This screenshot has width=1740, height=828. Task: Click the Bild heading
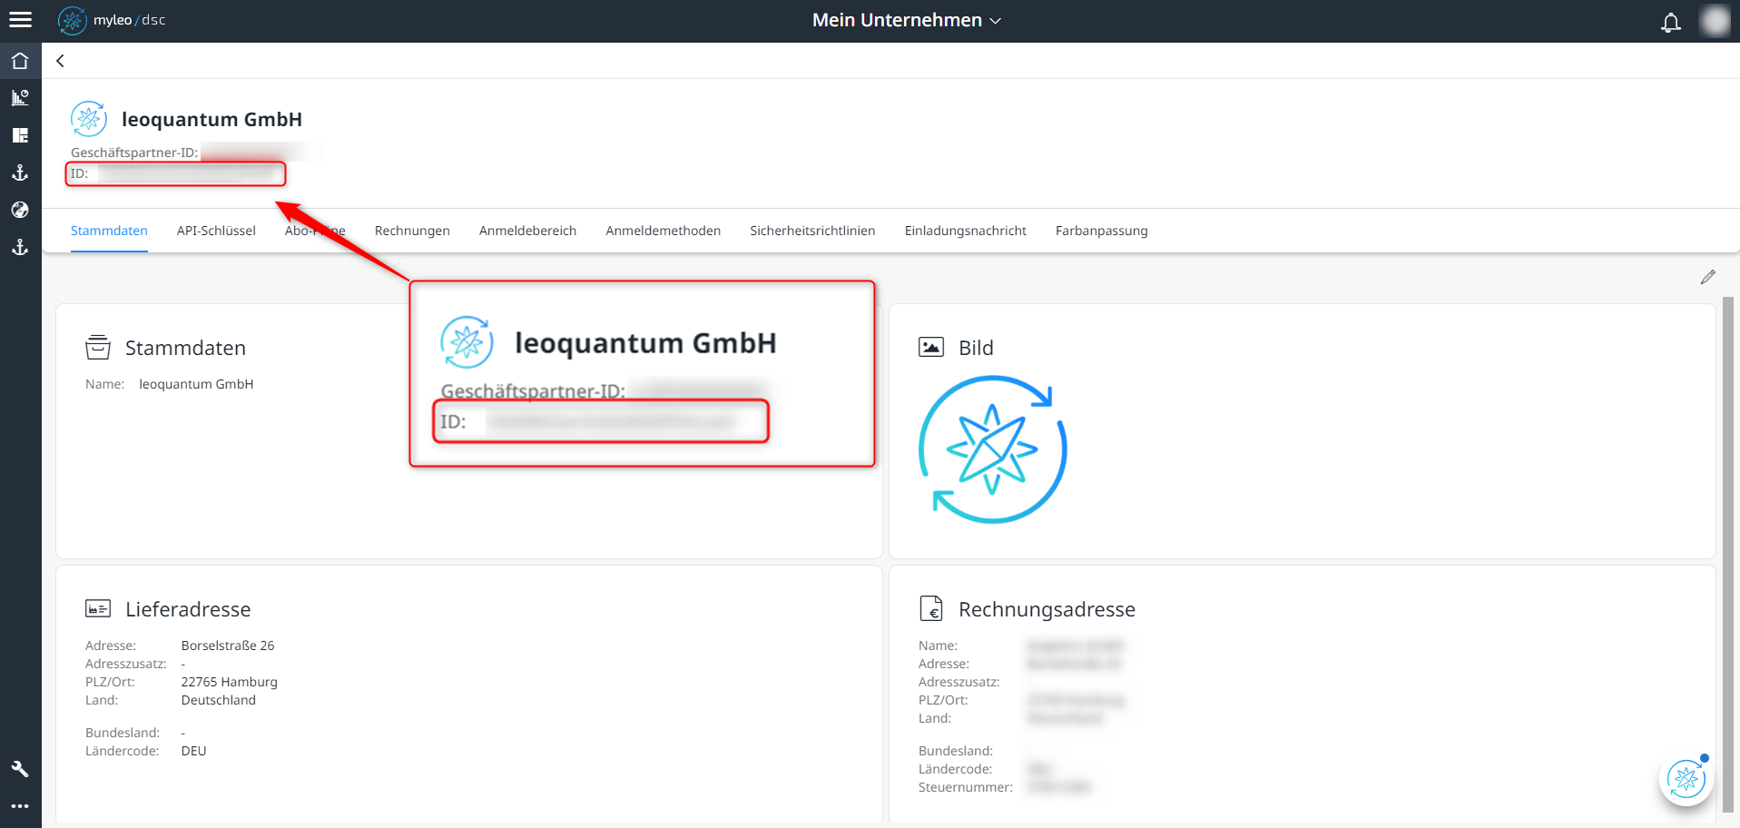tap(976, 348)
